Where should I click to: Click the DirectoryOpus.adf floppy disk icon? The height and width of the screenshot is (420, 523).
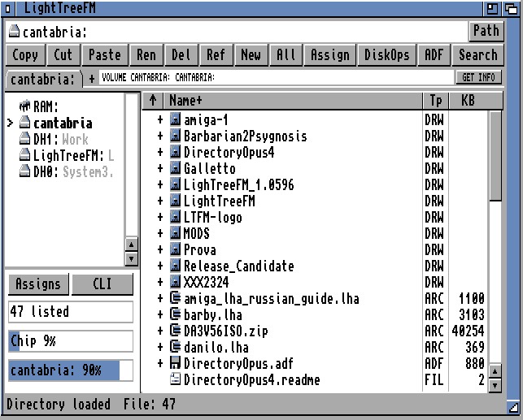[175, 363]
